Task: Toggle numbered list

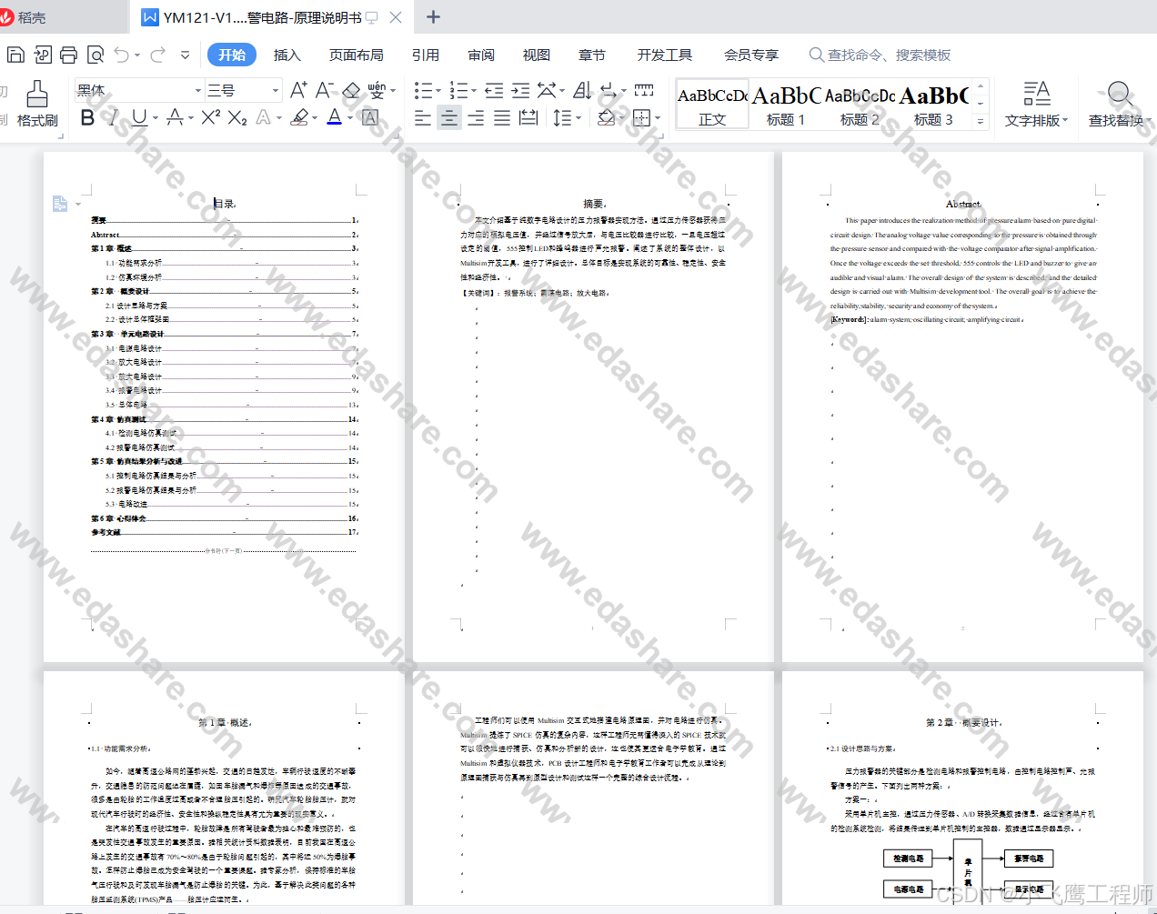Action: click(x=458, y=90)
